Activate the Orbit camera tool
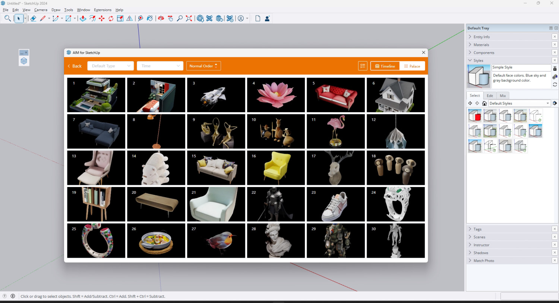 tap(161, 18)
